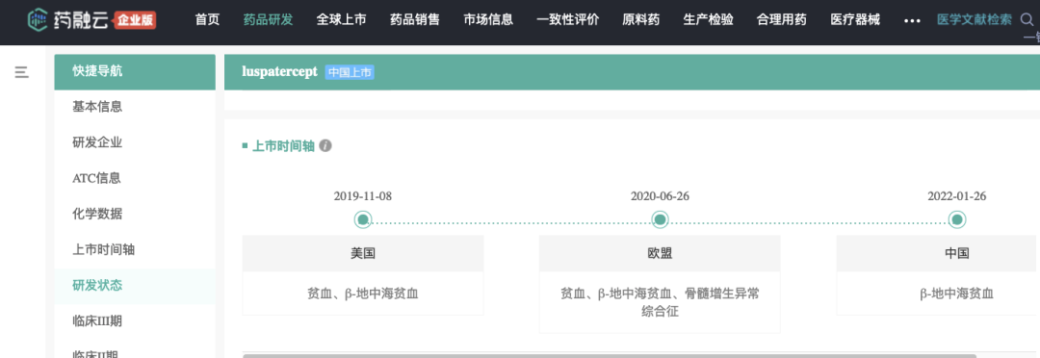Open the 合理用药 menu
Viewport: 1040px width, 358px height.
pos(781,20)
